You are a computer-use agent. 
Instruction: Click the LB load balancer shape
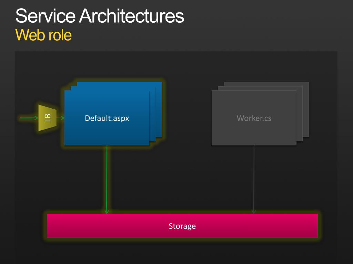pyautogui.click(x=47, y=118)
